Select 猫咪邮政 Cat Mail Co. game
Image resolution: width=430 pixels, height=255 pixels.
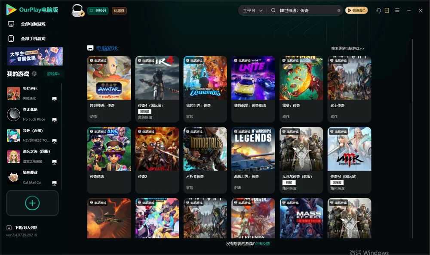pos(32,177)
